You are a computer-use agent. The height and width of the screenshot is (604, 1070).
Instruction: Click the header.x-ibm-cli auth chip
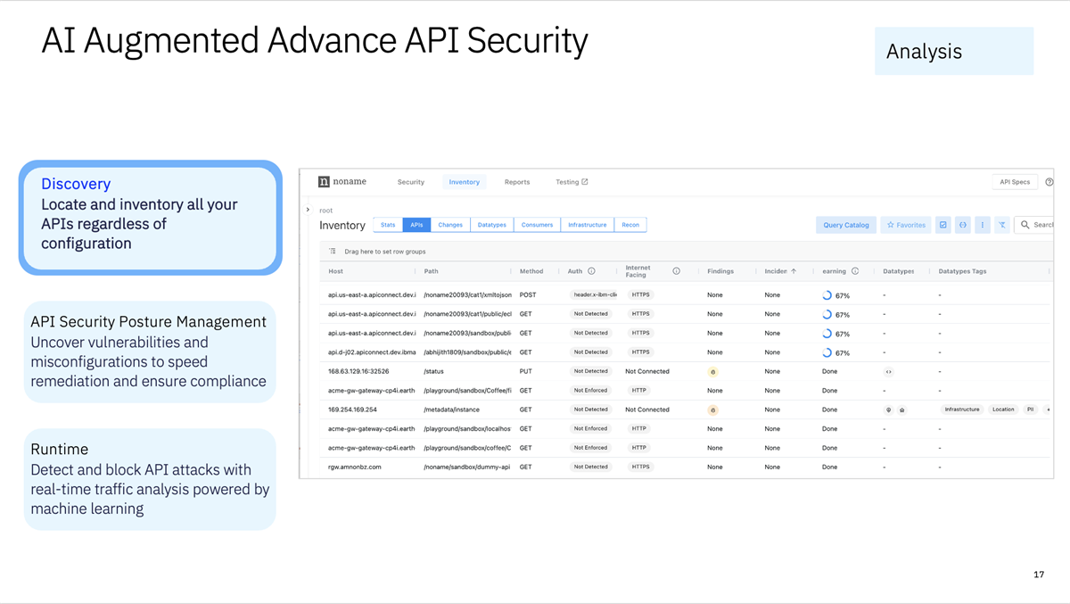point(594,294)
